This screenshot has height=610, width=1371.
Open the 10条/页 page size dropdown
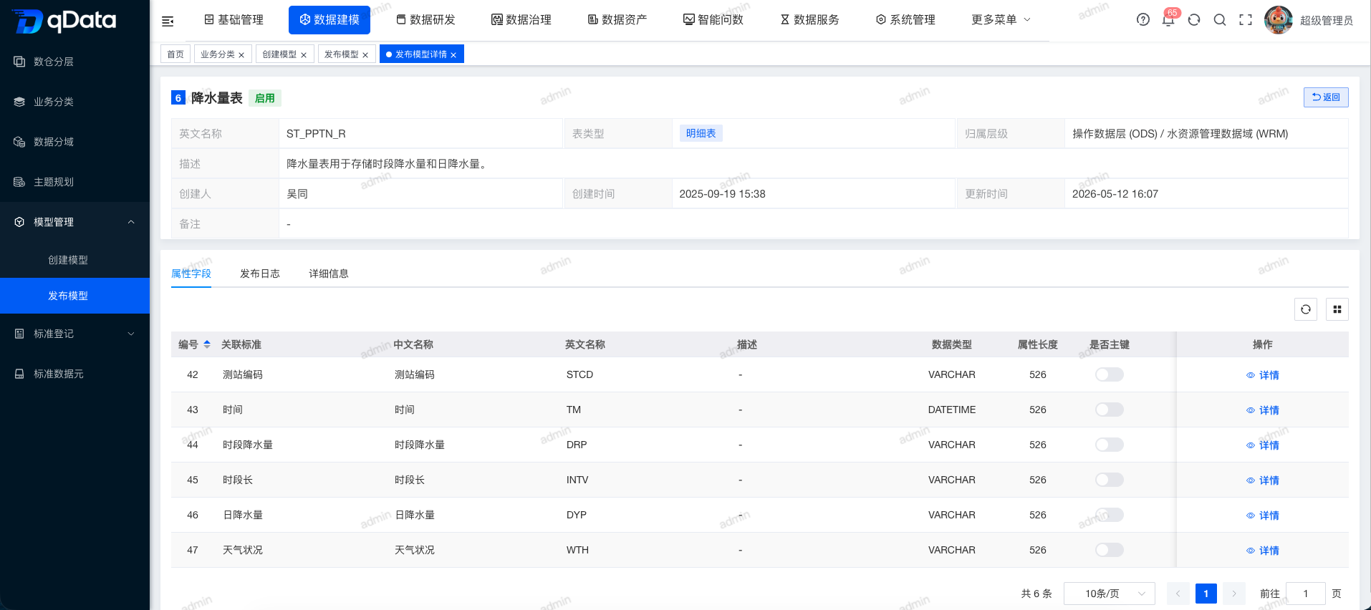click(x=1110, y=594)
